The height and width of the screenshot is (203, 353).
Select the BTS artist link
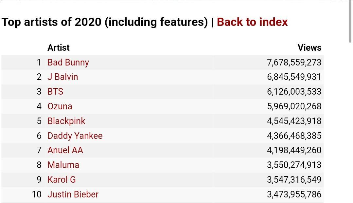(55, 92)
